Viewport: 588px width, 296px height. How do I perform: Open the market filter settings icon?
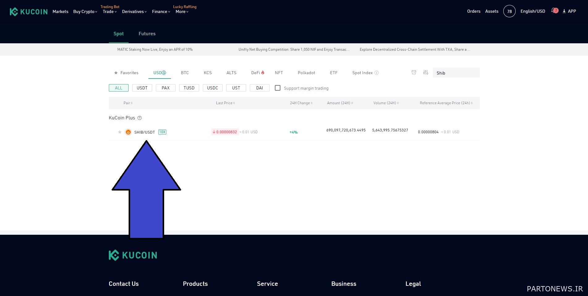point(426,72)
